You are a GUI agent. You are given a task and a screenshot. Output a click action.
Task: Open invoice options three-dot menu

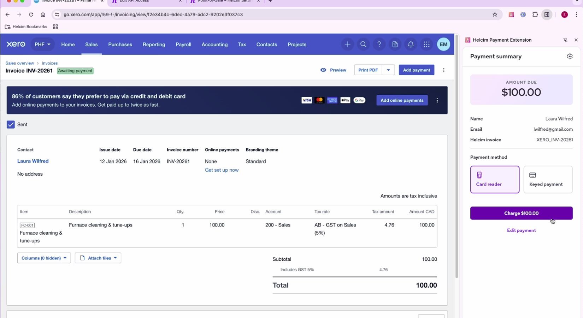pyautogui.click(x=444, y=70)
